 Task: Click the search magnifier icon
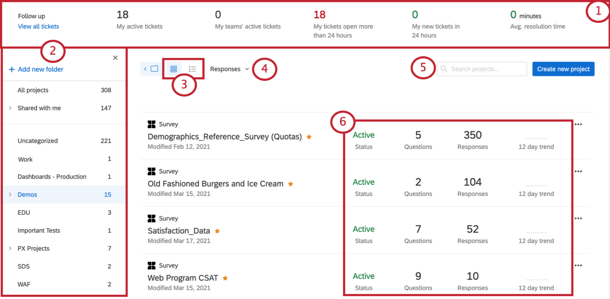pos(444,69)
